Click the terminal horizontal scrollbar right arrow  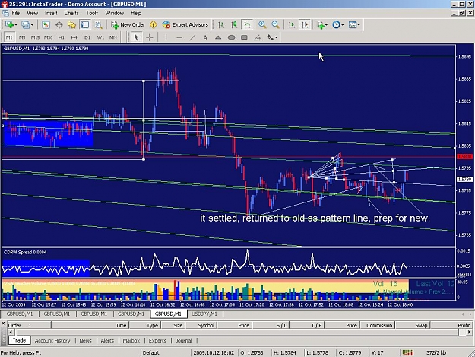(469, 332)
